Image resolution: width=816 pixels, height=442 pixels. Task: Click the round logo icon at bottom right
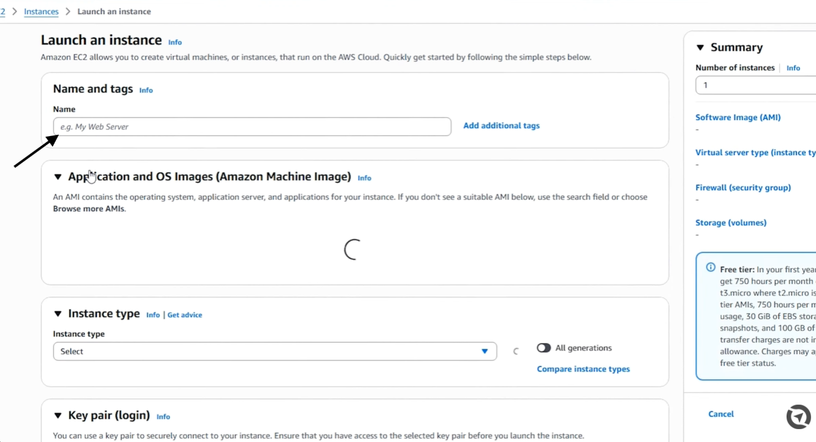[799, 417]
